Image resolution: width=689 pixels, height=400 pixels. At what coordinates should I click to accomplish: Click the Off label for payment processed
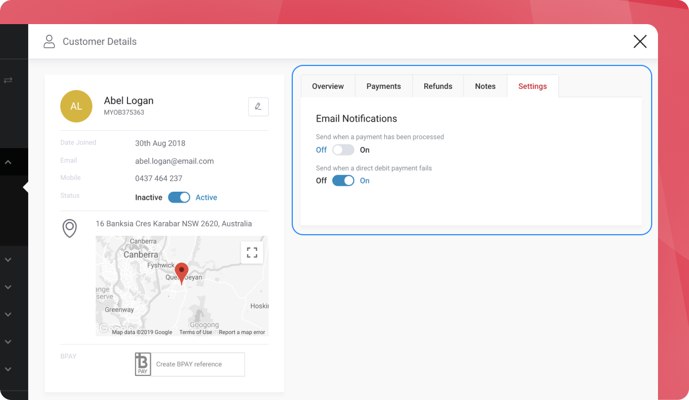[x=322, y=150]
